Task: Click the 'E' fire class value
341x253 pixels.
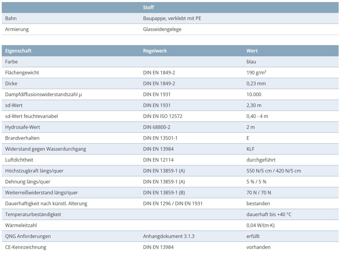Action: click(x=248, y=138)
